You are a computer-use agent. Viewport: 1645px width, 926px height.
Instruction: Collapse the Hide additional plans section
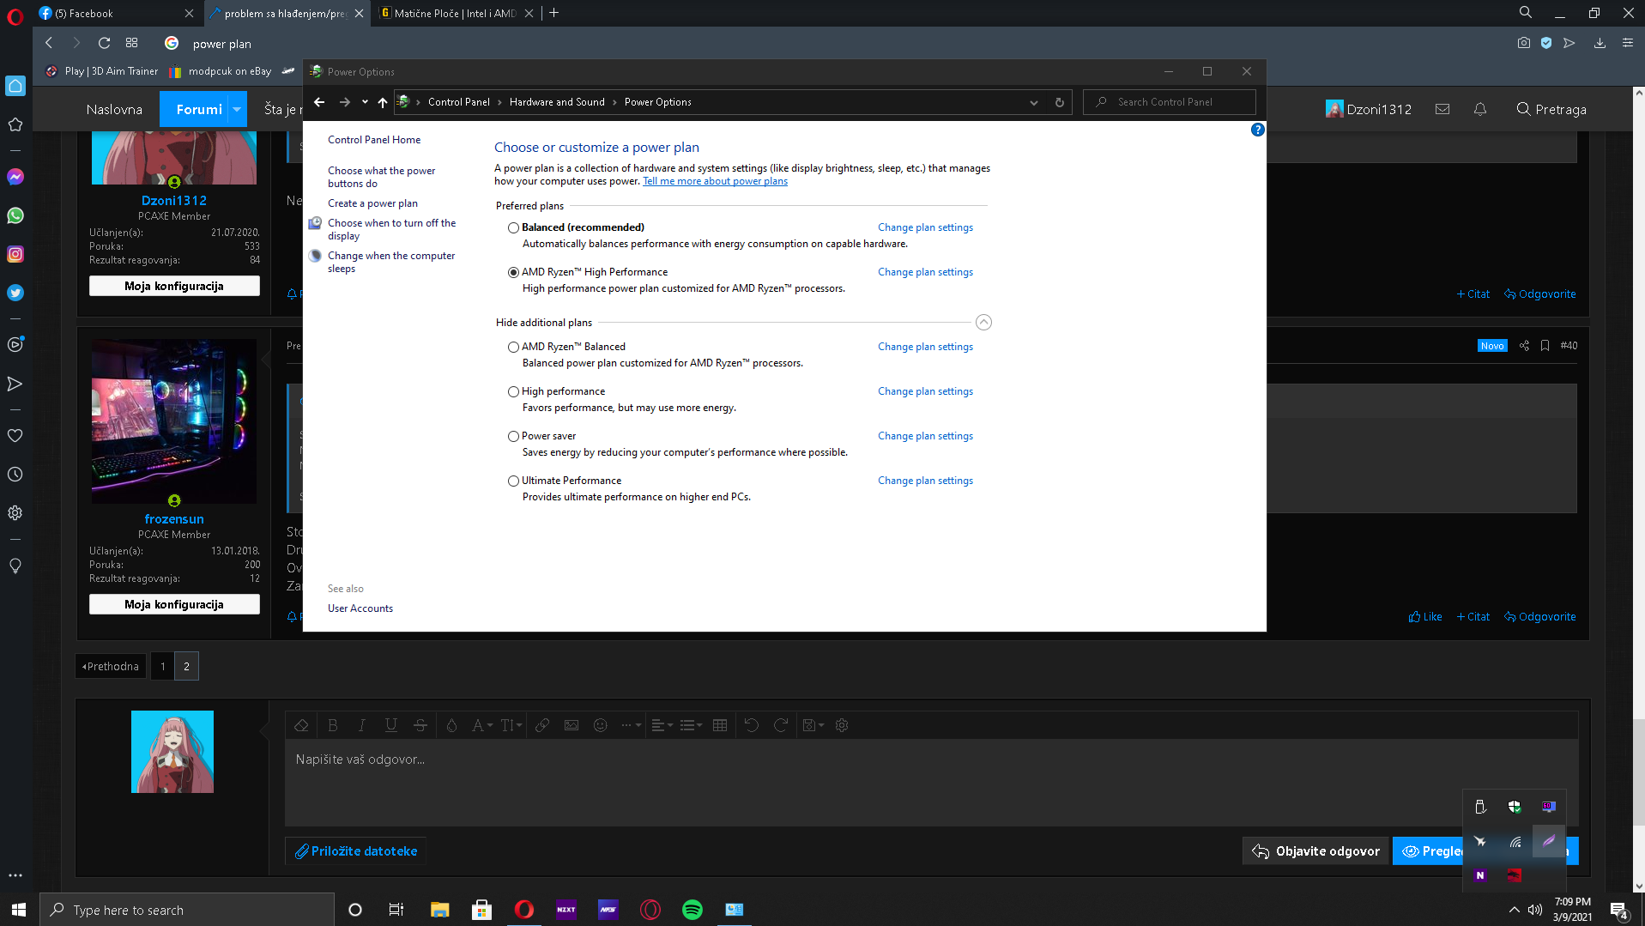click(x=983, y=323)
